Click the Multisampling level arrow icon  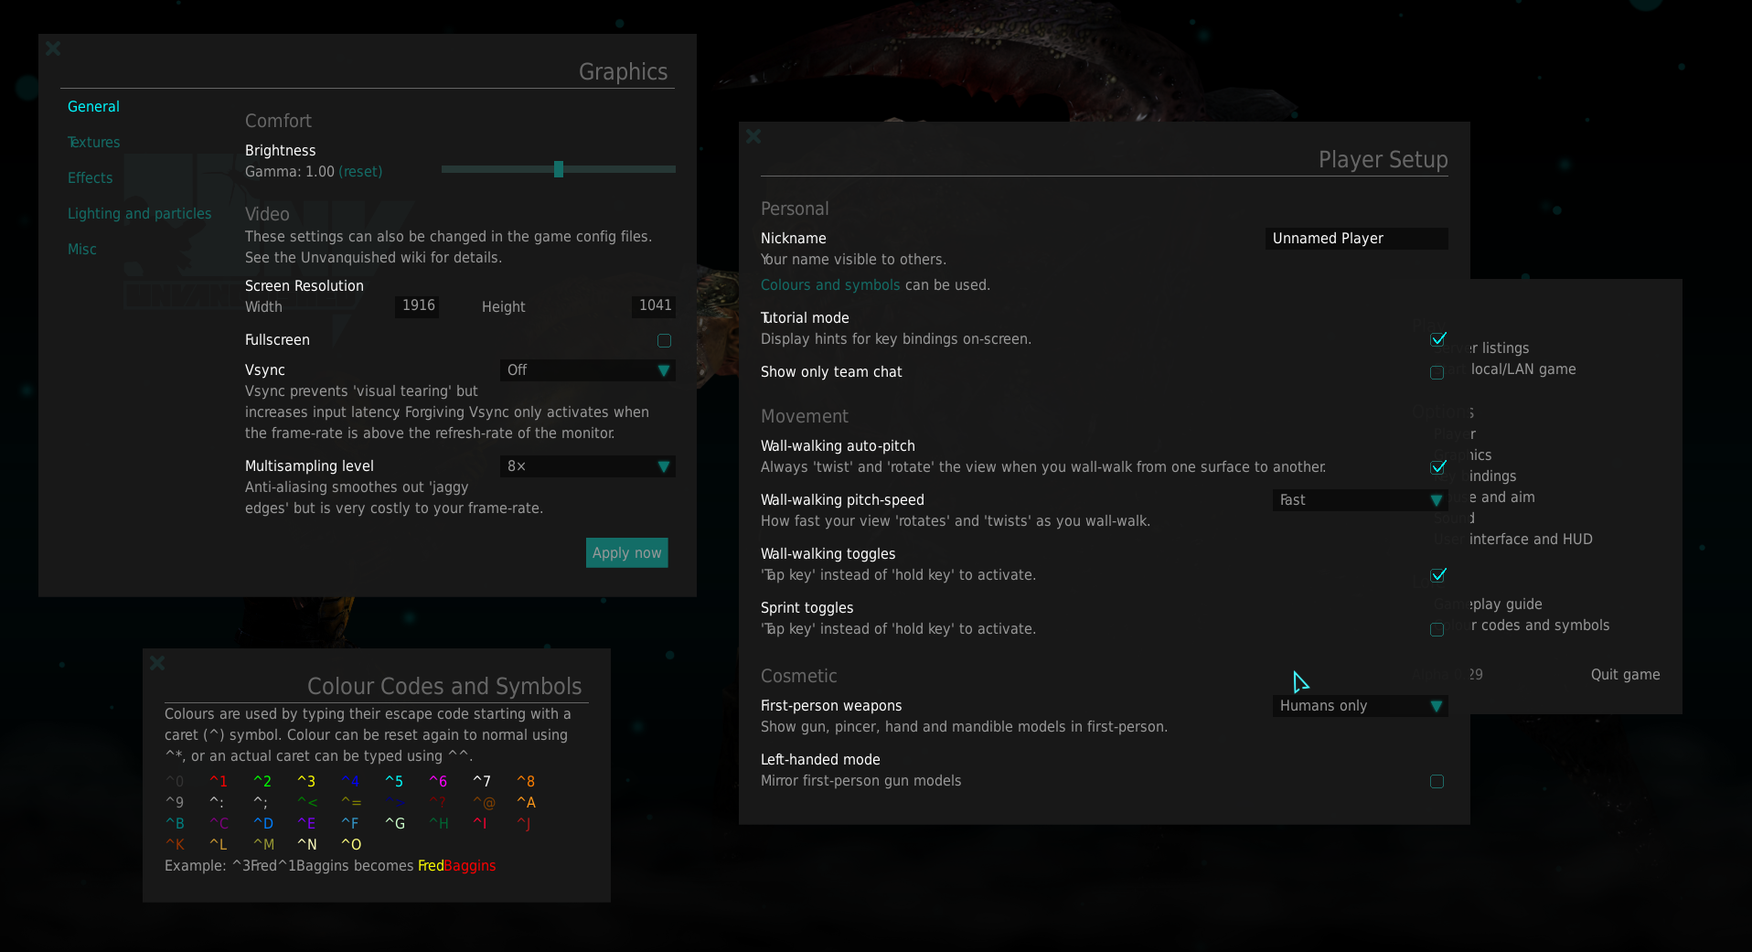point(664,466)
